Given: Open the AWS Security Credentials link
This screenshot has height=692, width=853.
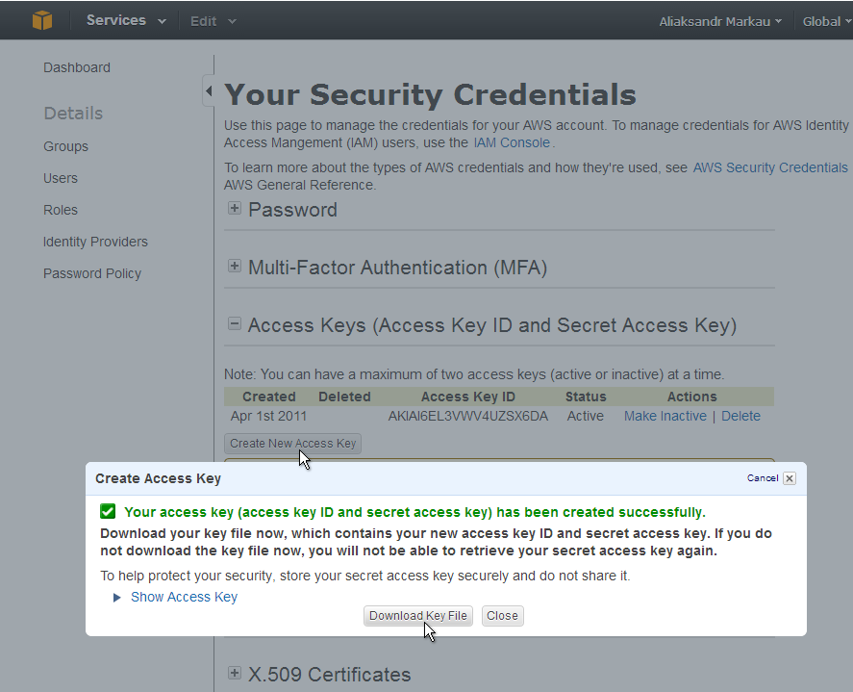Looking at the screenshot, I should 770,167.
